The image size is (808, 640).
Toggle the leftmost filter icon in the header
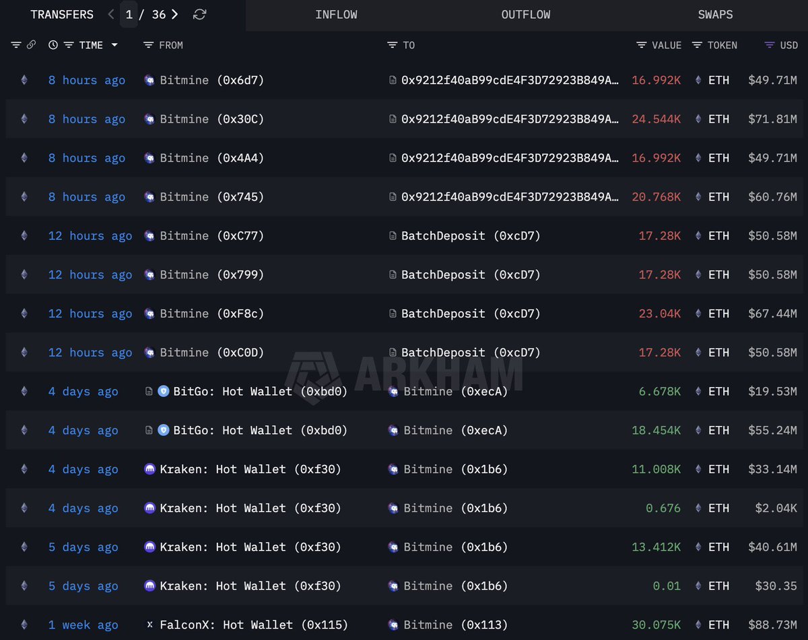coord(15,45)
